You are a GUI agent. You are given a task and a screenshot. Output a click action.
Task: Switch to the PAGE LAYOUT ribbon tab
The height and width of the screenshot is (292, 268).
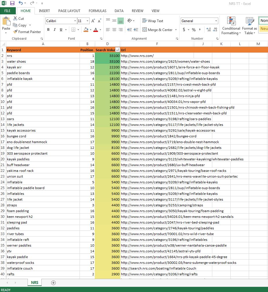tap(69, 11)
